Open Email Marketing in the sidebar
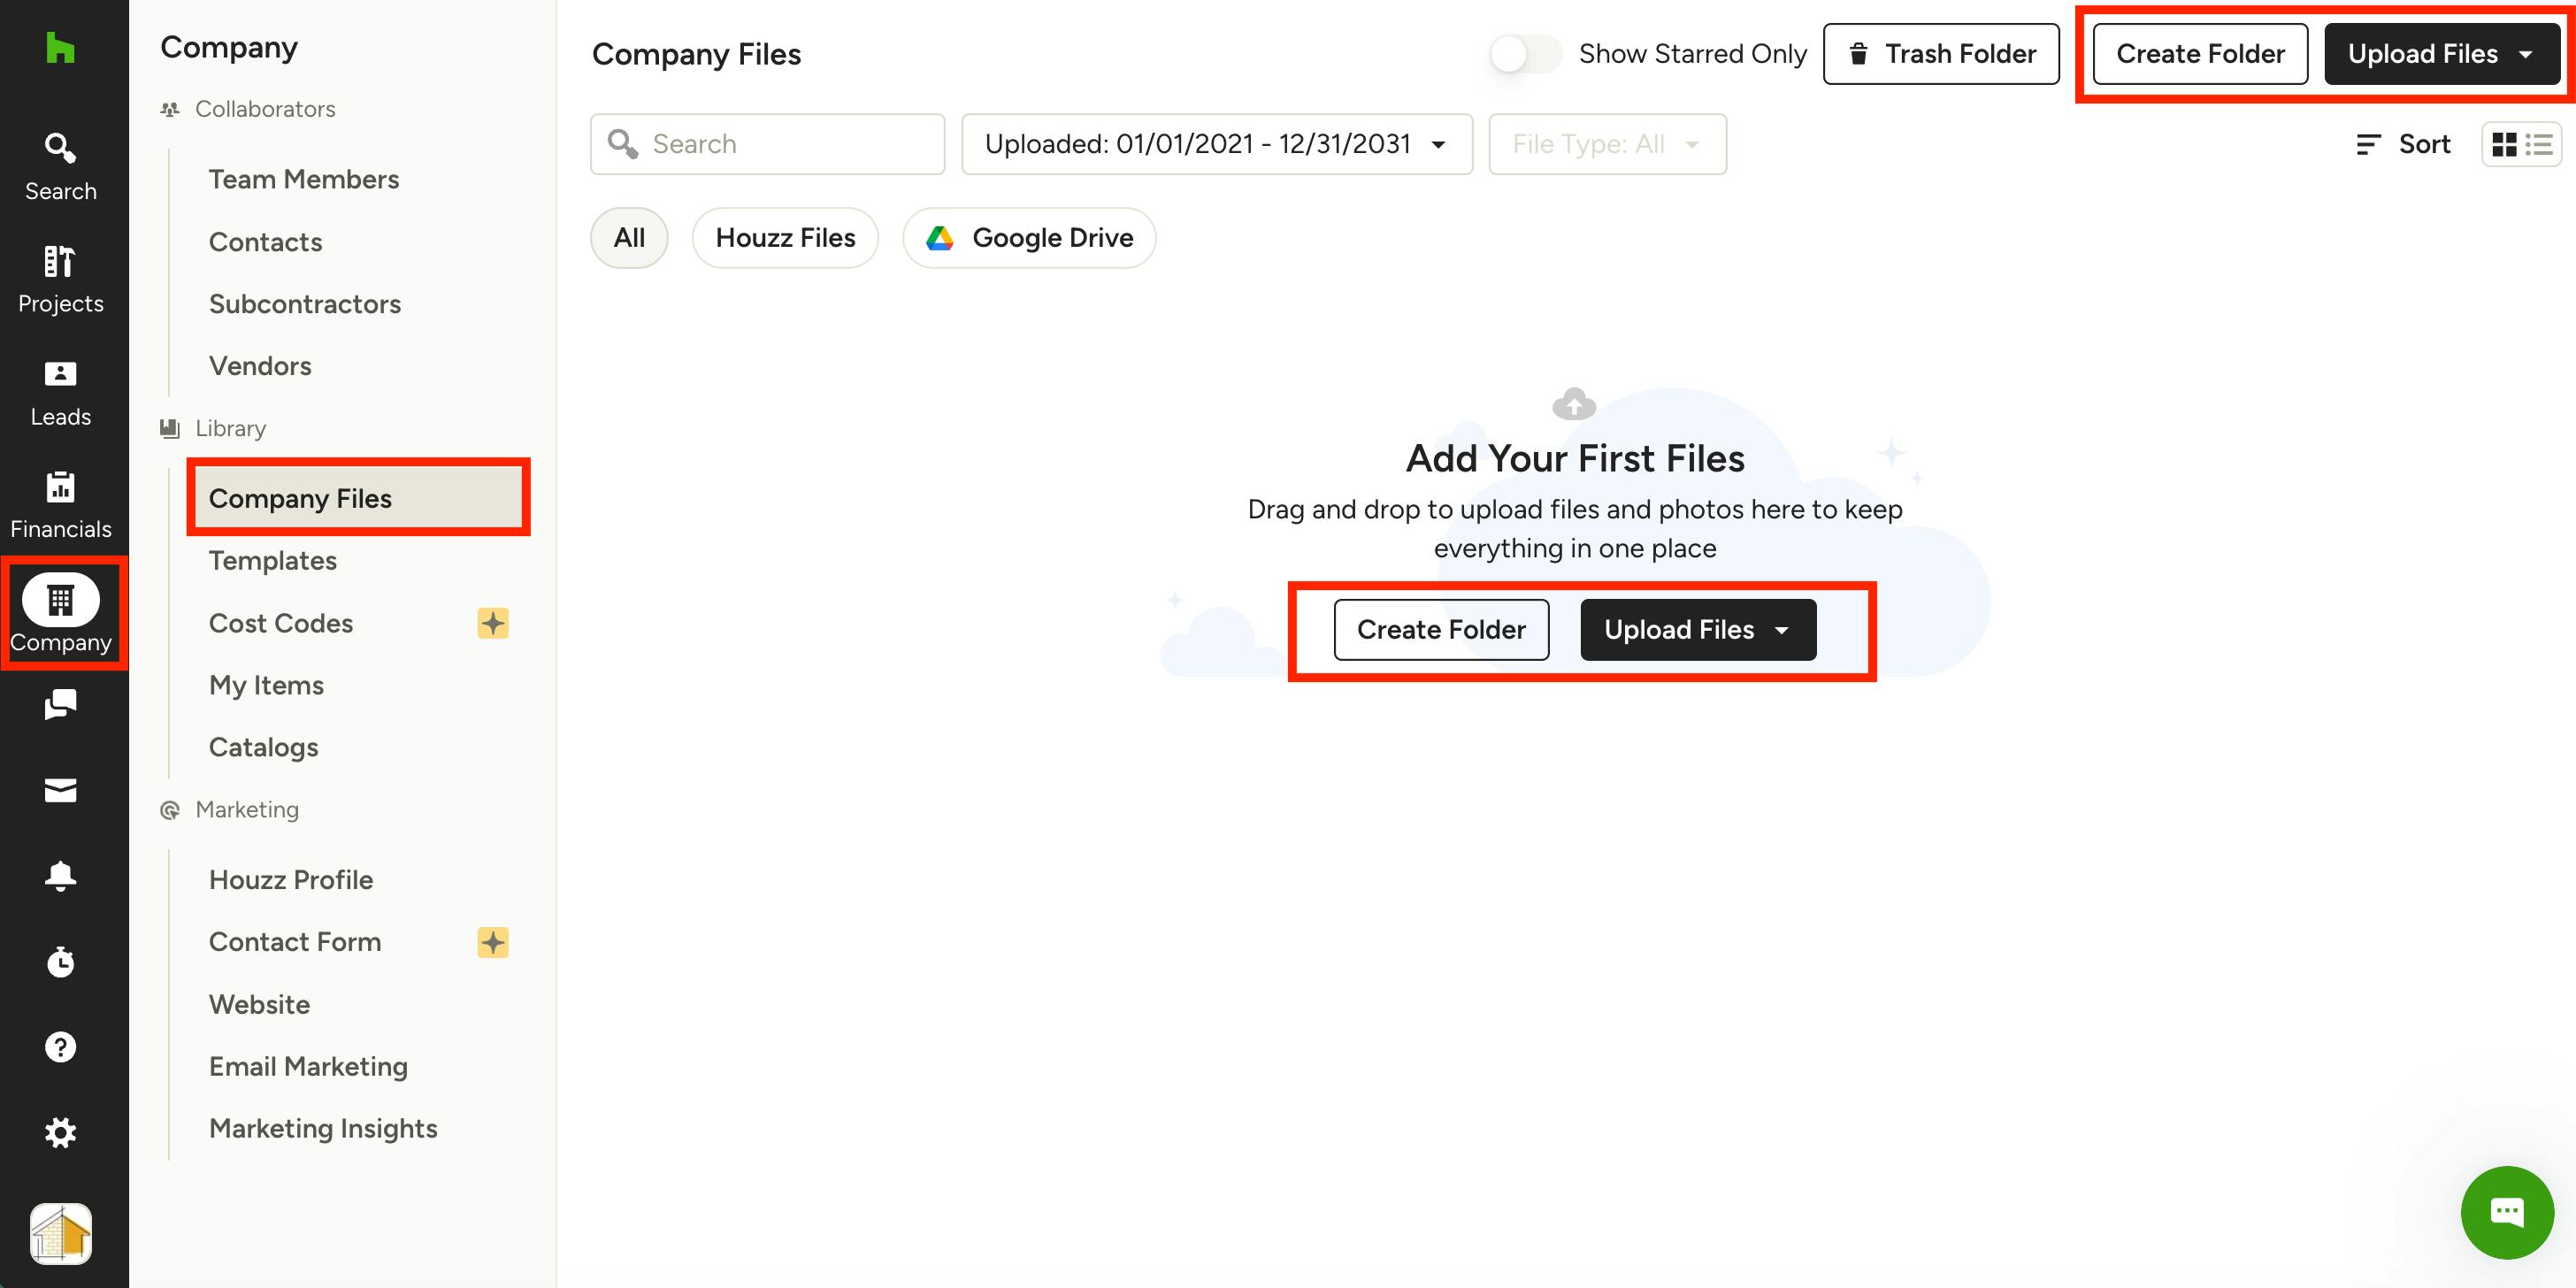The width and height of the screenshot is (2576, 1288). pyautogui.click(x=308, y=1066)
